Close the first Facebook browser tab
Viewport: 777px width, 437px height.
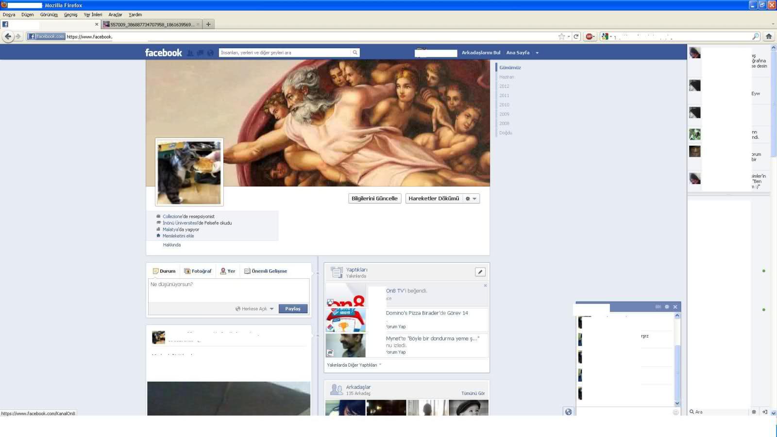pyautogui.click(x=97, y=24)
